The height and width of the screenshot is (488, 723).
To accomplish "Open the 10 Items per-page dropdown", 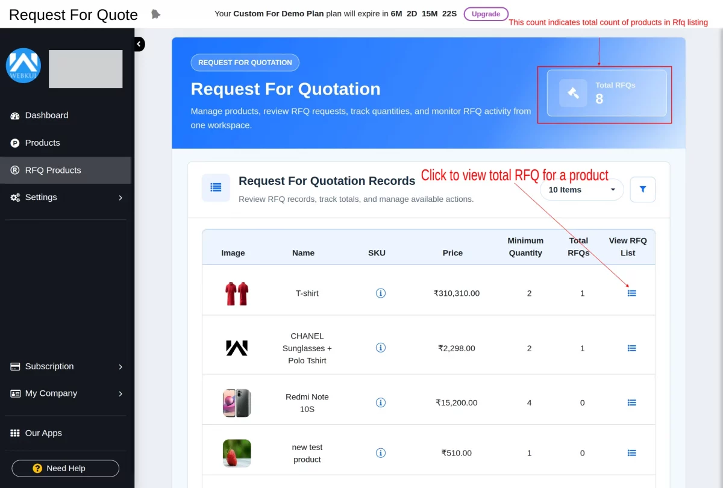I will pyautogui.click(x=582, y=190).
